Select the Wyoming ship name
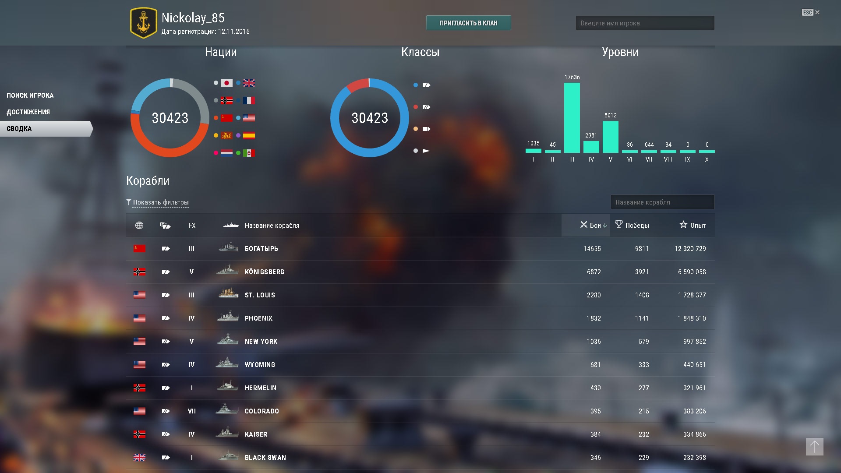The height and width of the screenshot is (473, 841). [x=260, y=365]
